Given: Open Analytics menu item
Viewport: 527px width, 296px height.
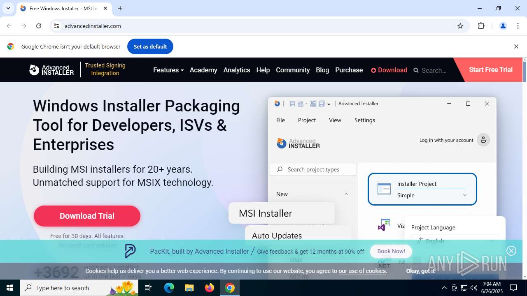Looking at the screenshot, I should (237, 70).
